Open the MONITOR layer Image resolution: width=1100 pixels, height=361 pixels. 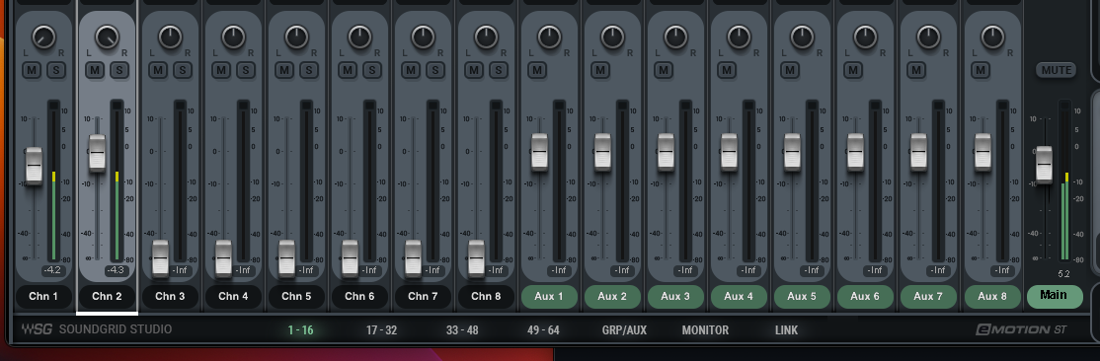[705, 330]
